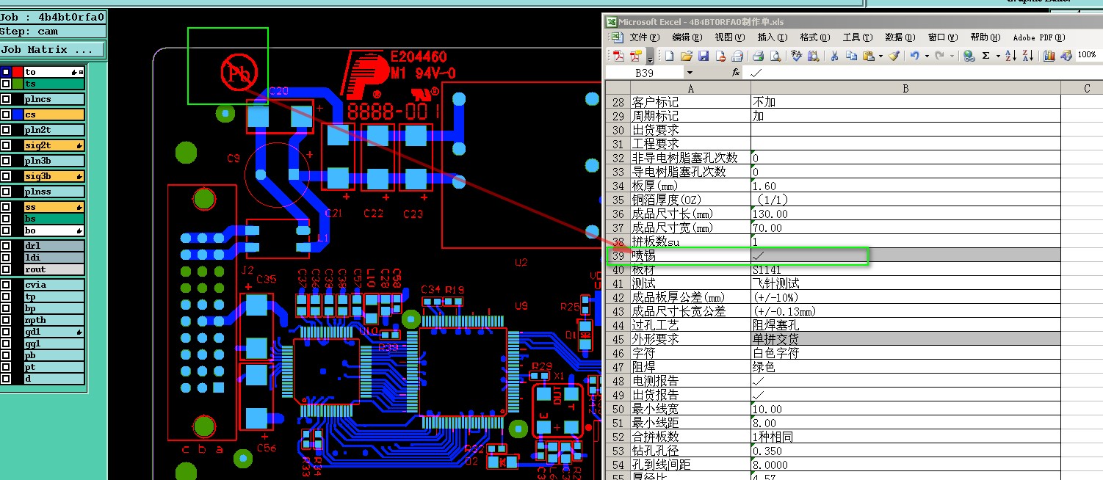
Task: Click the Open file folder icon
Action: [687, 56]
